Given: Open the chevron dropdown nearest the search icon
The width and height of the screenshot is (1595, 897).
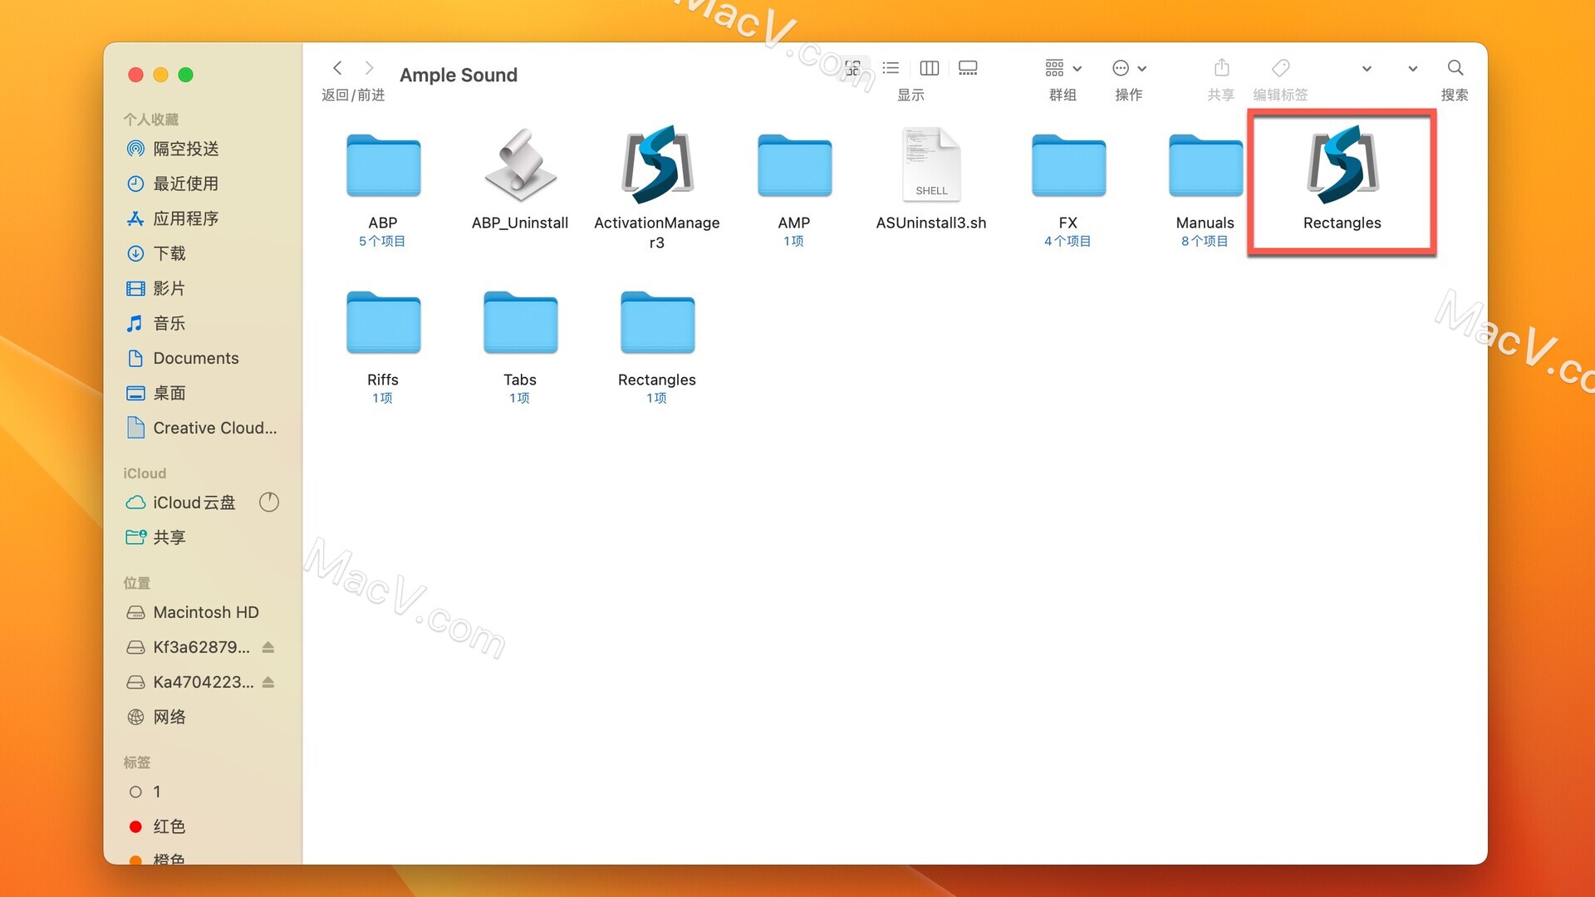Looking at the screenshot, I should pos(1412,69).
